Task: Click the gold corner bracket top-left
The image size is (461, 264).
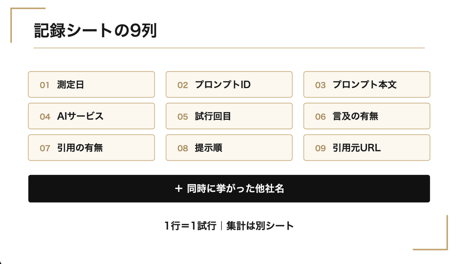Action: click(x=27, y=25)
